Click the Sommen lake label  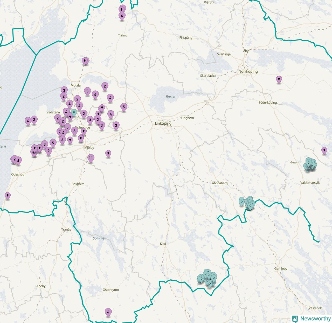pos(100,238)
